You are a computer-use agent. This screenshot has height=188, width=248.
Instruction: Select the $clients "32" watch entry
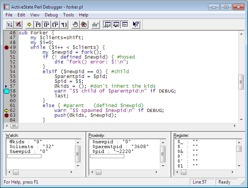pos(32,147)
